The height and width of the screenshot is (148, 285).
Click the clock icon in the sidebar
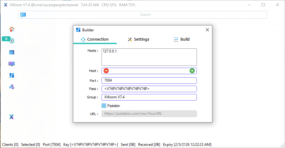coord(12,41)
